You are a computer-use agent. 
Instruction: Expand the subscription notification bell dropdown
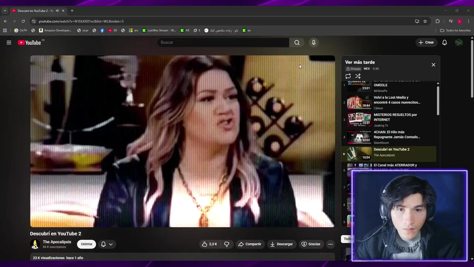(107, 244)
